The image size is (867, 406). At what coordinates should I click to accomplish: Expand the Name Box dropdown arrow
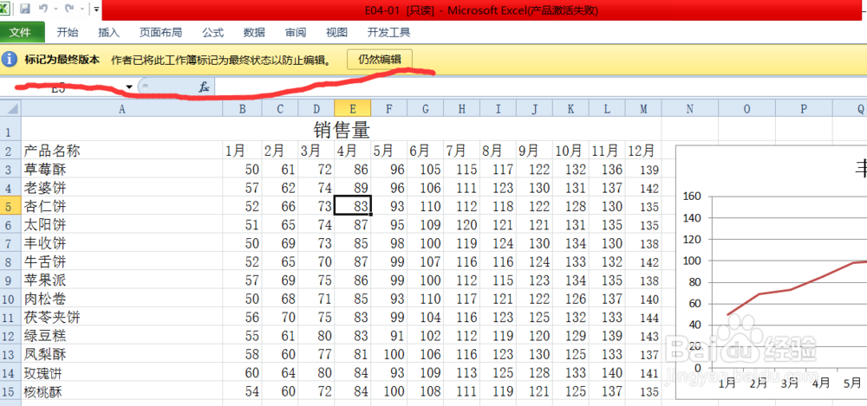[x=129, y=87]
